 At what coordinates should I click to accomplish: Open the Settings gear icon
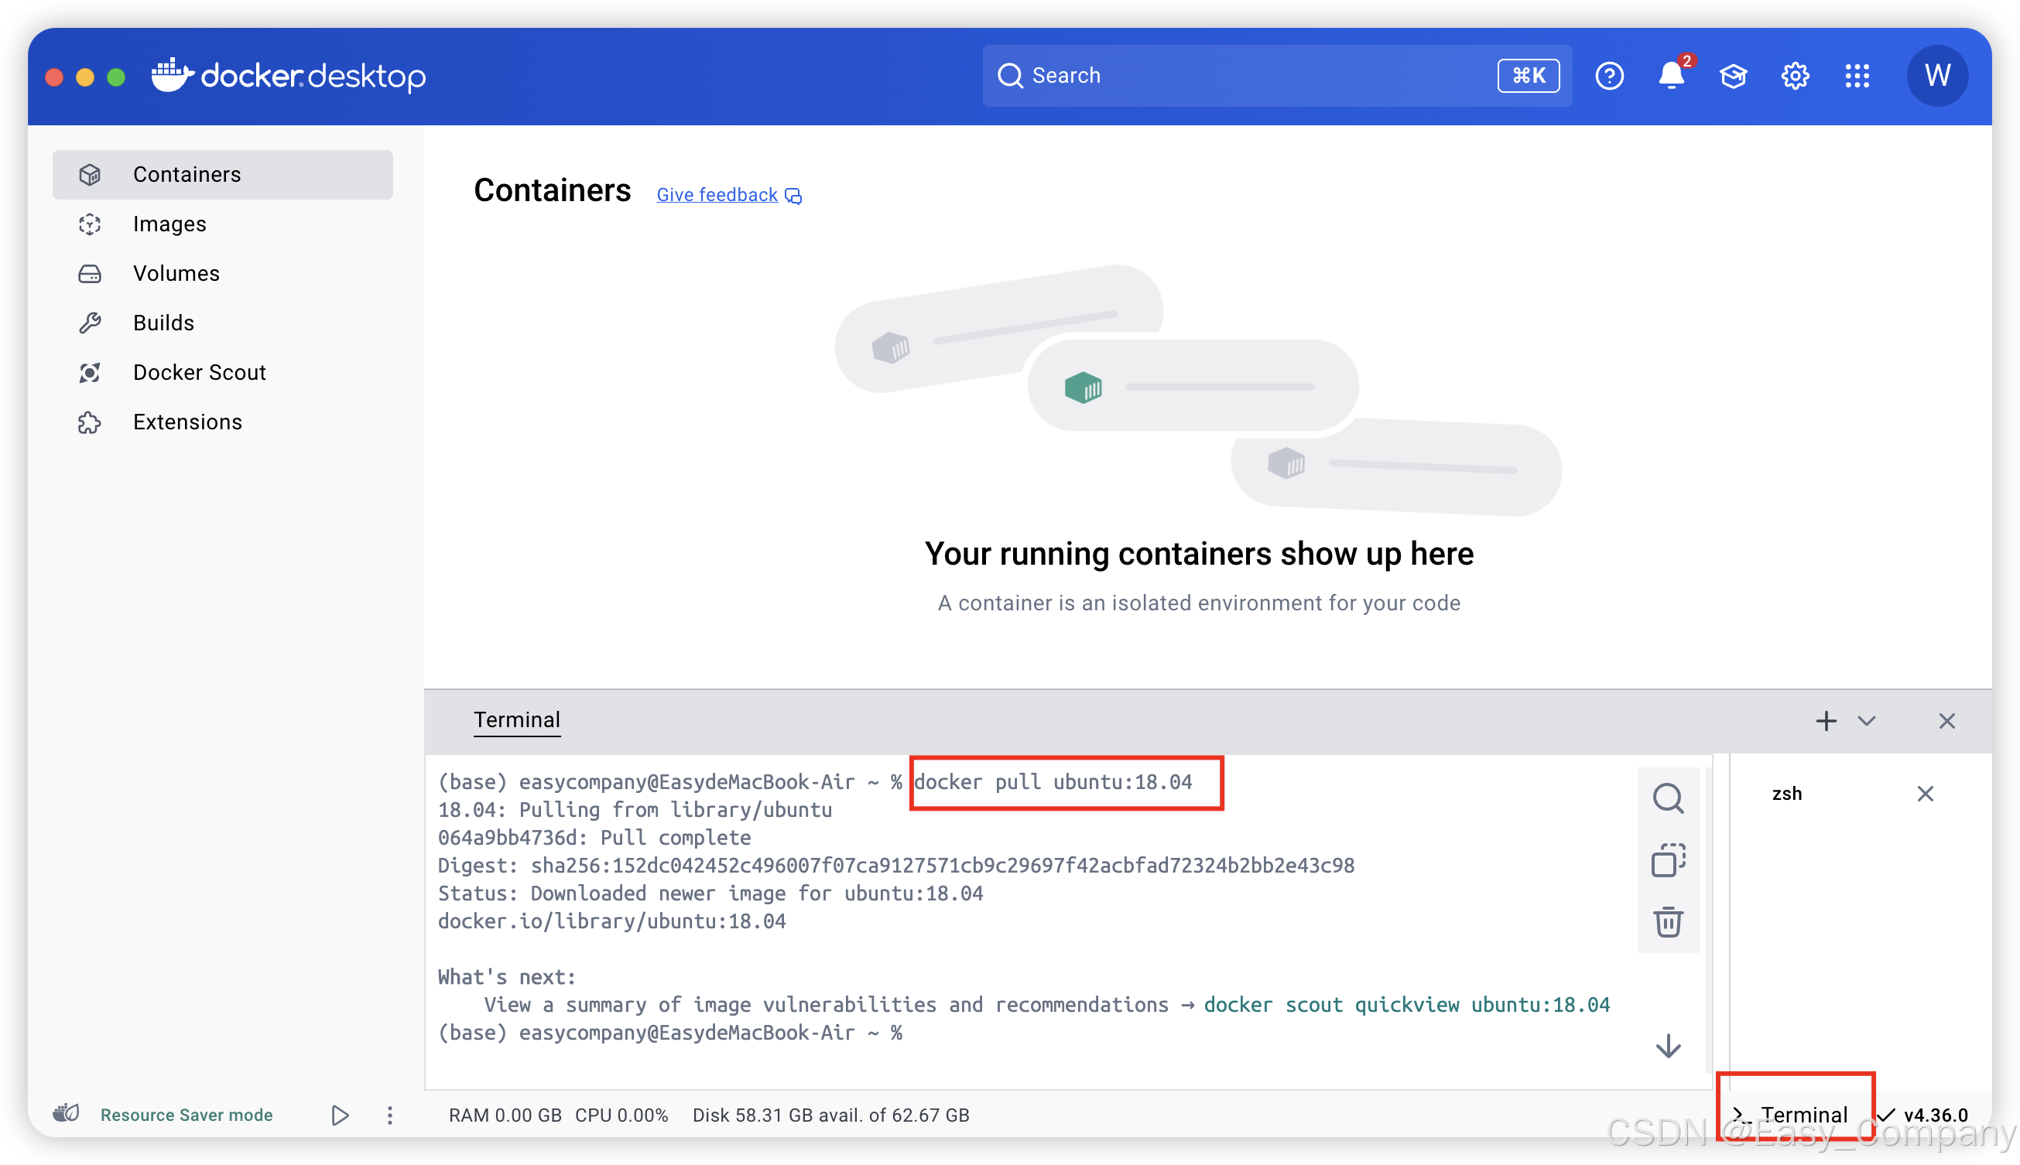tap(1795, 76)
